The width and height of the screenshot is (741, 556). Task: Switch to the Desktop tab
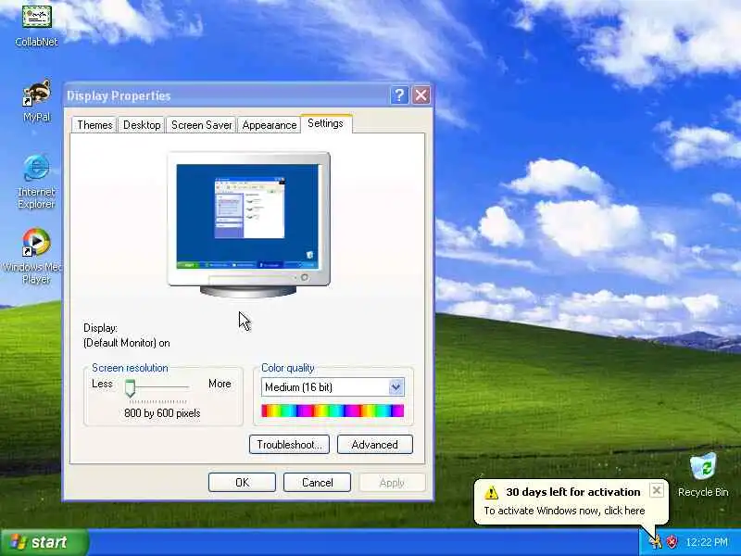(142, 125)
